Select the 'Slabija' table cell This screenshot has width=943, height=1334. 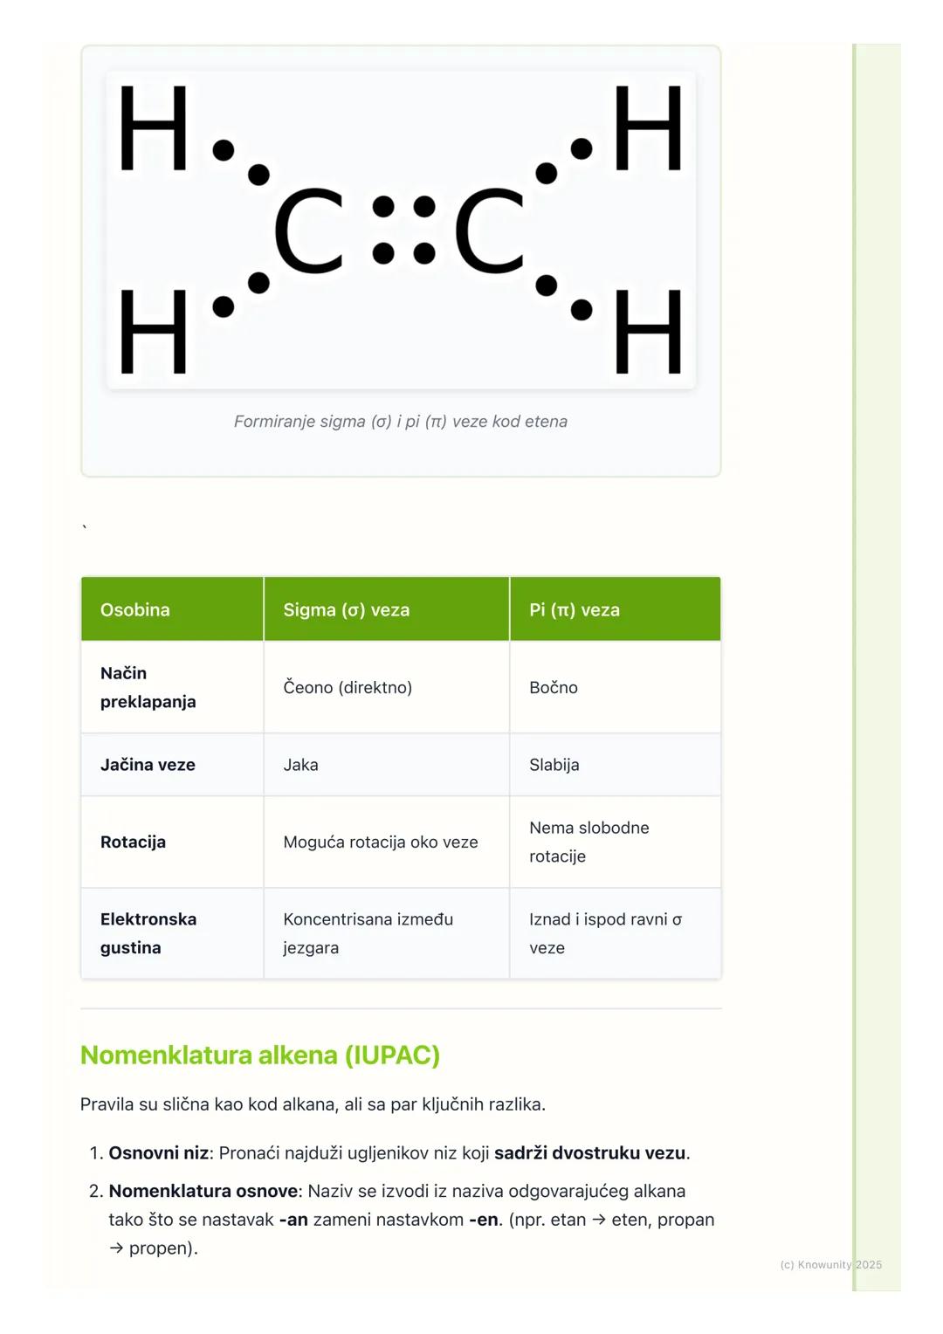click(554, 765)
